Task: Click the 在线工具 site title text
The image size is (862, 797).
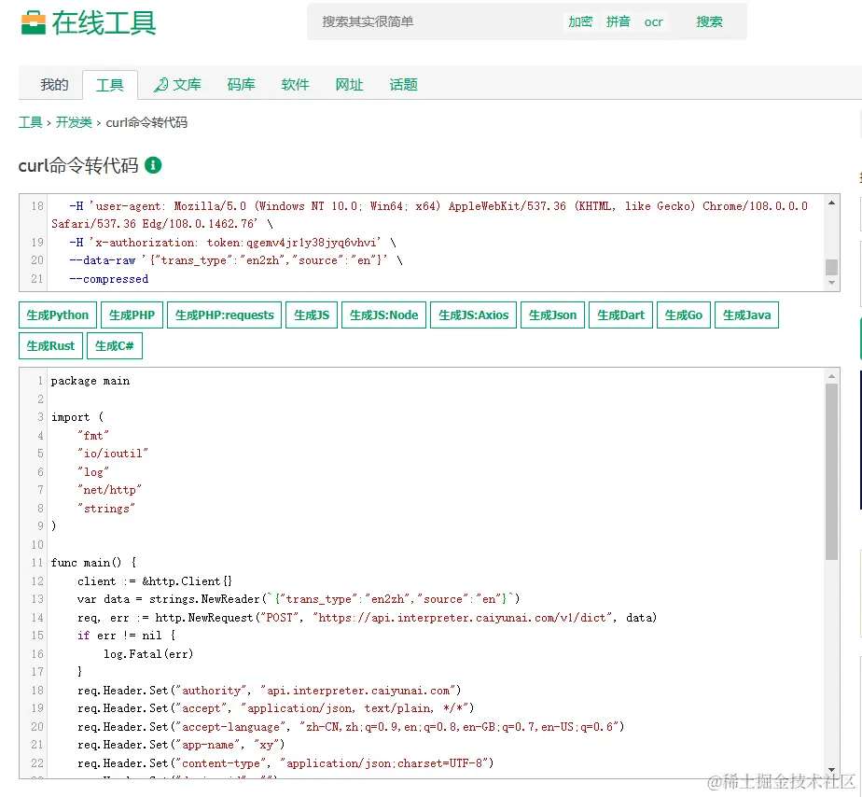Action: pyautogui.click(x=104, y=23)
